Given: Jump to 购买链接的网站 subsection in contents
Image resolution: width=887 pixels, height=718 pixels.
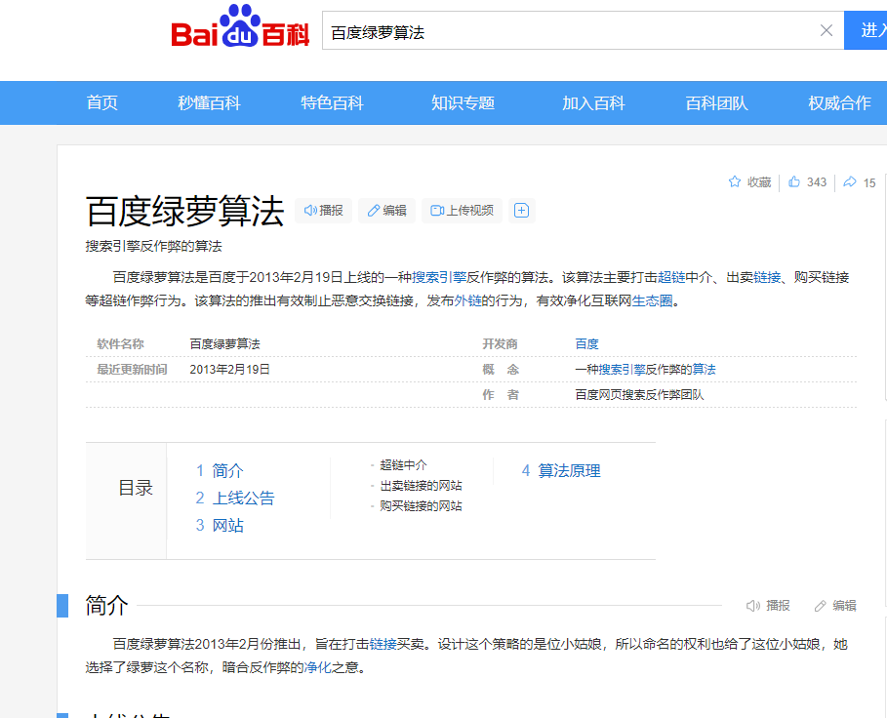Looking at the screenshot, I should (421, 505).
